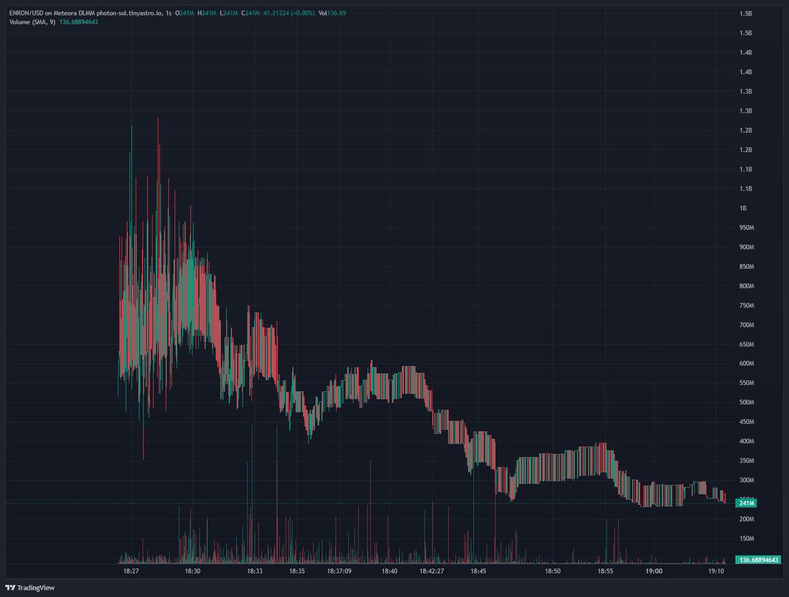Click the 18:42:27 time axis label

pos(431,572)
